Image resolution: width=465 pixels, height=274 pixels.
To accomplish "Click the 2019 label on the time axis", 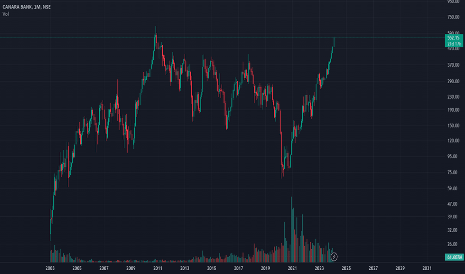I will tap(265, 268).
